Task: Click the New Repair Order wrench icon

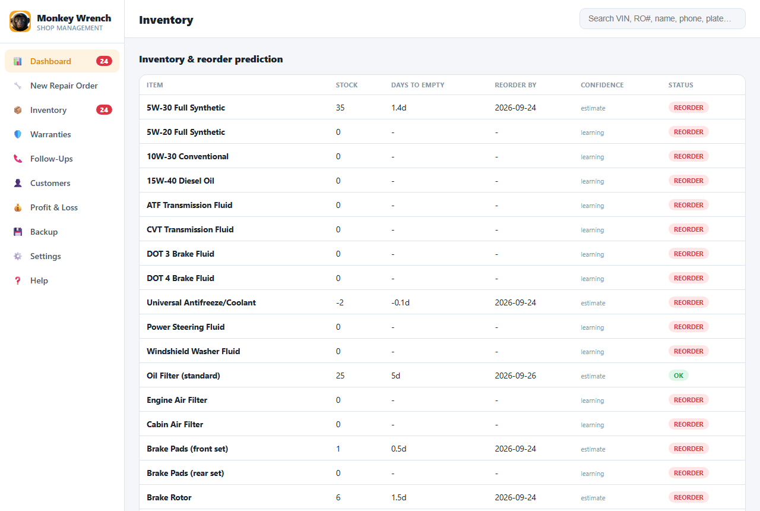Action: (18, 86)
